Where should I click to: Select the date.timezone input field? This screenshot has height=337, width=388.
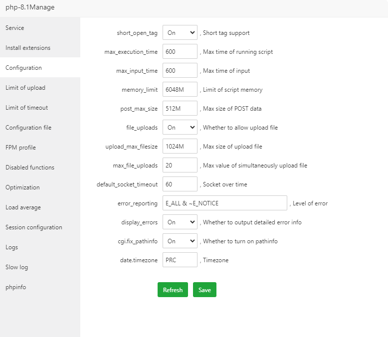coord(180,260)
